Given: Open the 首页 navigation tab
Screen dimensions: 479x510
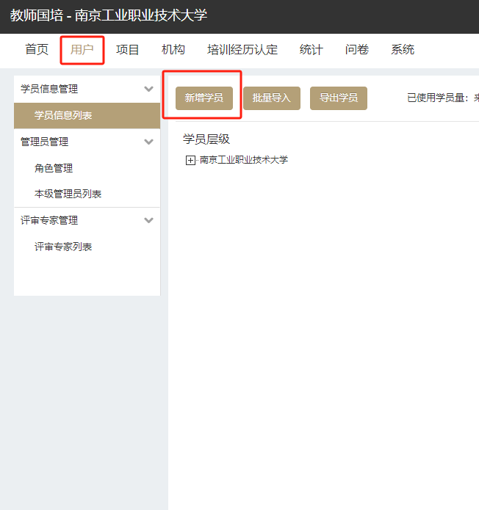Looking at the screenshot, I should [37, 50].
